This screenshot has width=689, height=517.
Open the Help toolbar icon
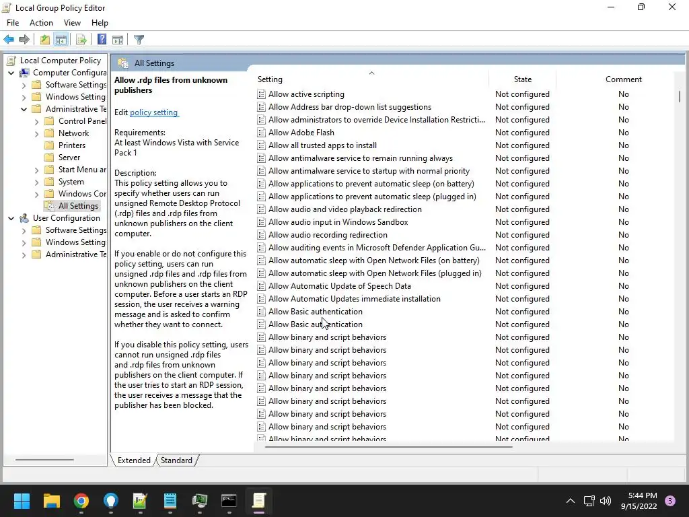pyautogui.click(x=102, y=40)
